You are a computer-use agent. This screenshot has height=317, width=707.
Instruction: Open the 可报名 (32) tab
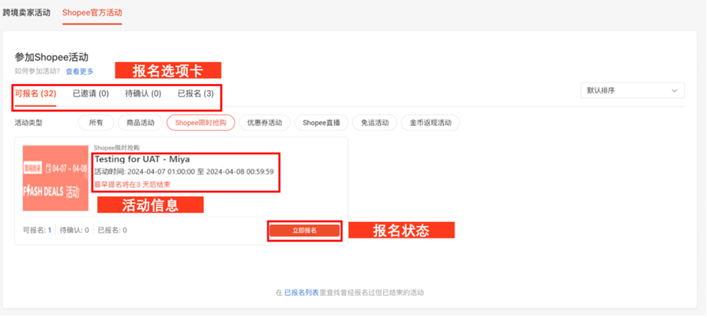pyautogui.click(x=36, y=93)
